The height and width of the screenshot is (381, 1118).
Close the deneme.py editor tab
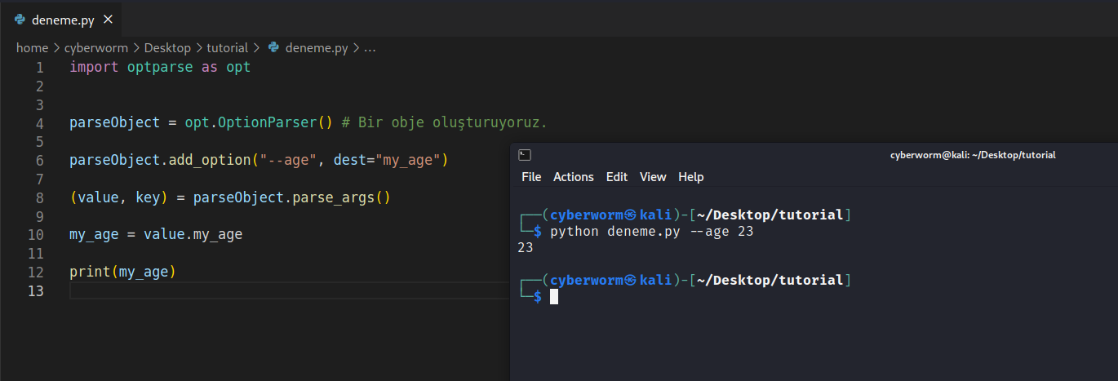(x=109, y=20)
